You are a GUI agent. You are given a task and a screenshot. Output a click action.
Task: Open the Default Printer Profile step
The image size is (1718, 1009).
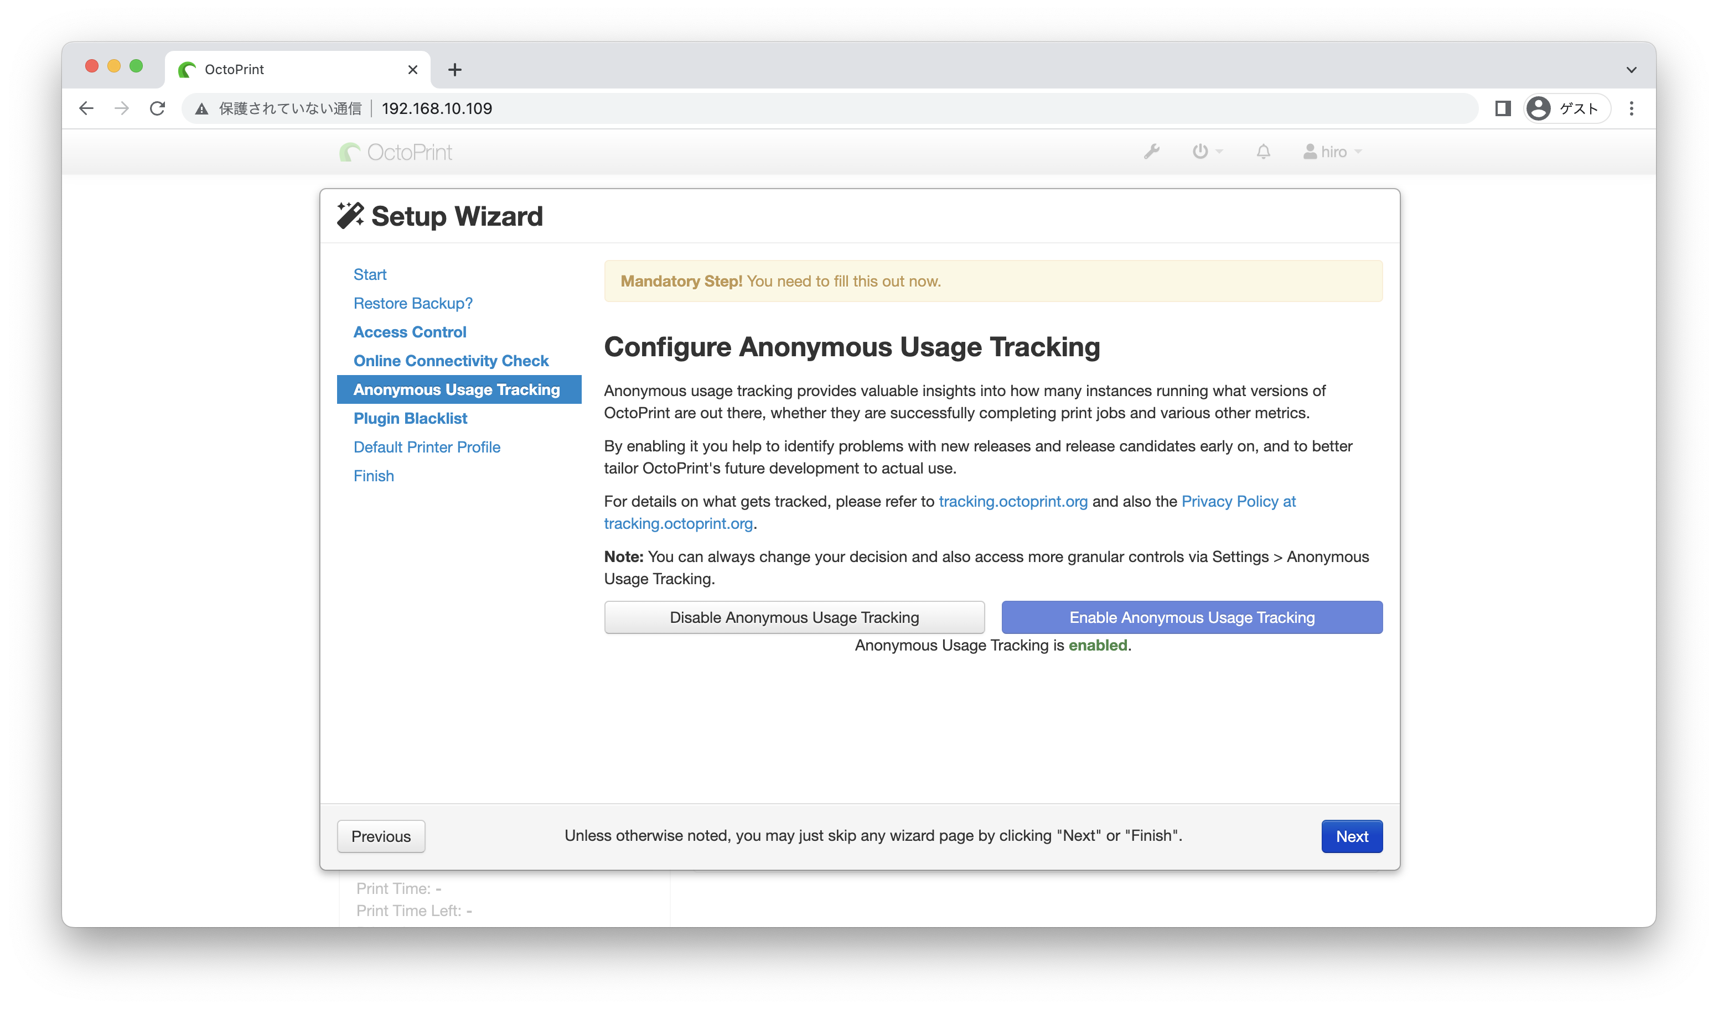coord(427,447)
